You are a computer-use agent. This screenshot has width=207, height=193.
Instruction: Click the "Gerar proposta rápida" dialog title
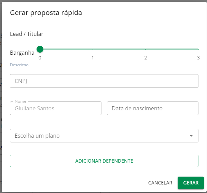coord(46,13)
